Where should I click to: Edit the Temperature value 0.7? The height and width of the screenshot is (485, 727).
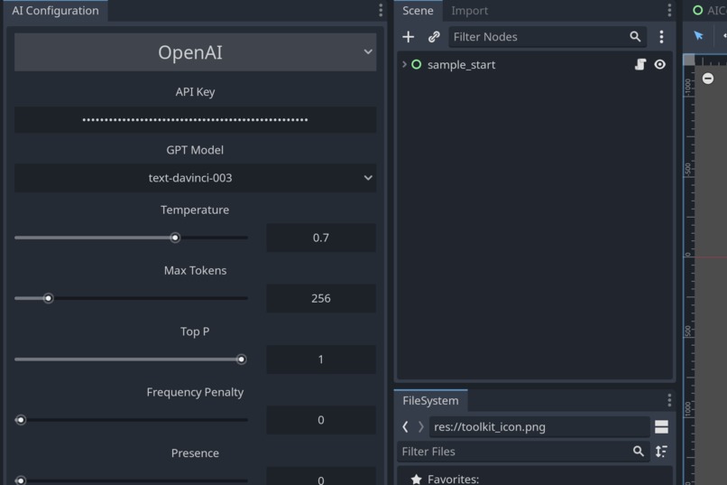(321, 238)
